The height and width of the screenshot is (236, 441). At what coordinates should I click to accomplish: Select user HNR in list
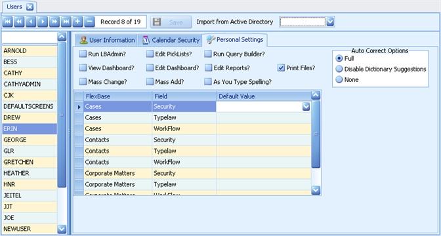coord(30,184)
